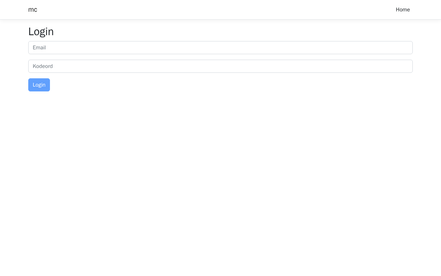Activate the Login submit button

click(39, 85)
